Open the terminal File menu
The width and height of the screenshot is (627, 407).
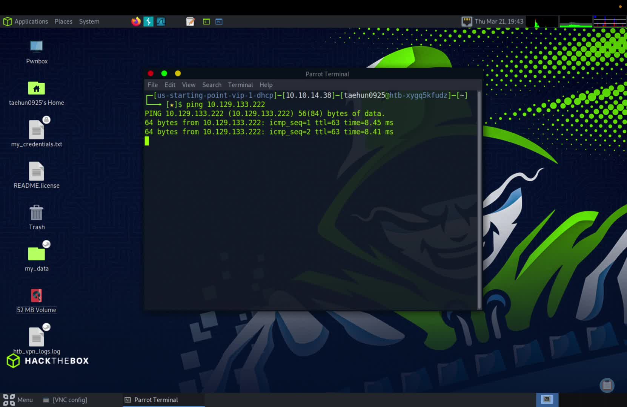tap(153, 85)
